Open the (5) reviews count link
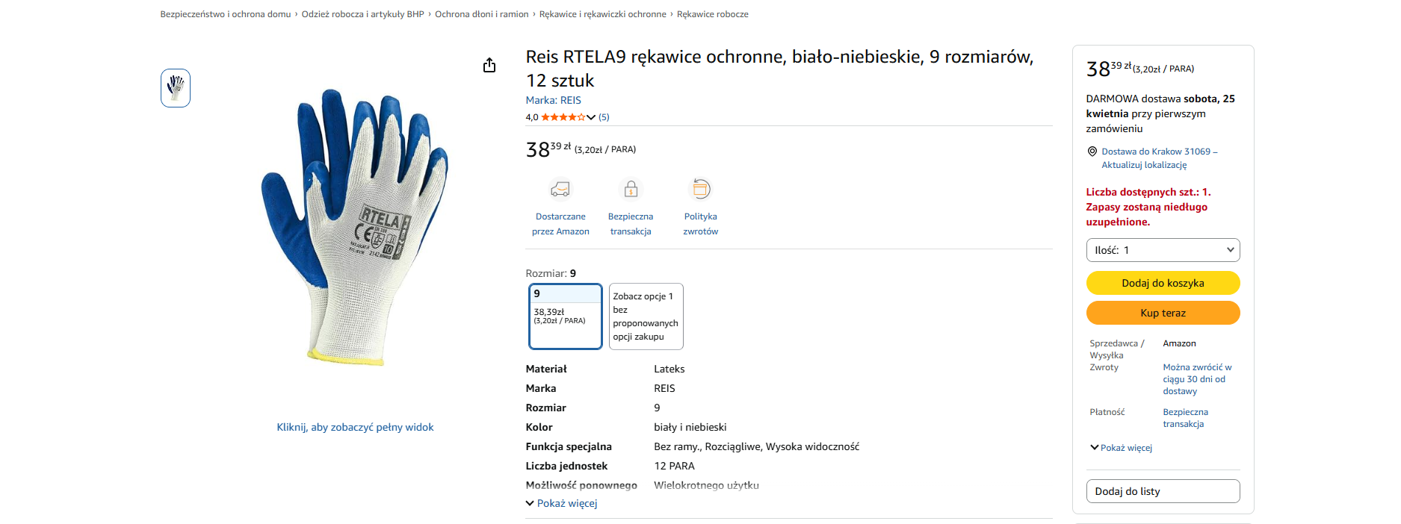Screen dimensions: 1401x524 (x=604, y=117)
